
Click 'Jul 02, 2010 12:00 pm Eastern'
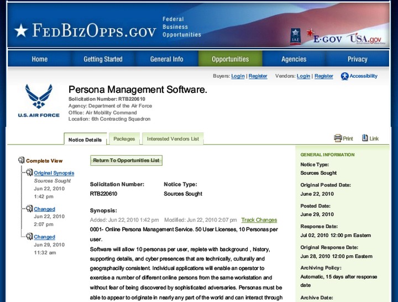point(336,236)
